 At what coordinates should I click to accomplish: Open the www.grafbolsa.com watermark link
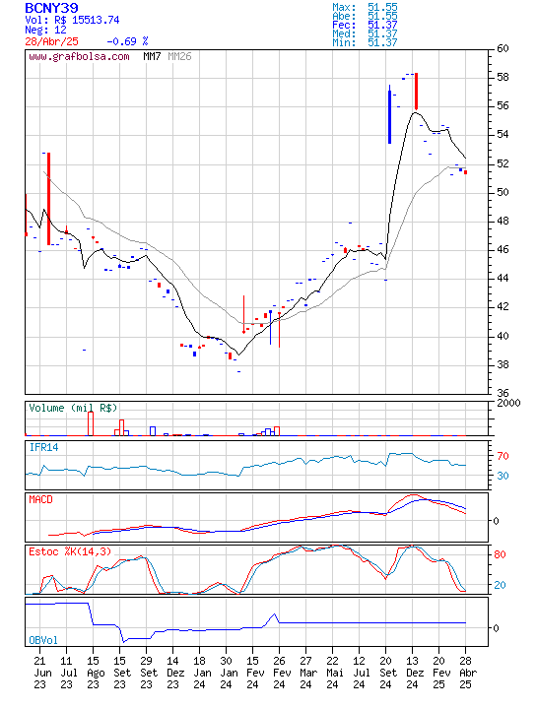[x=79, y=56]
